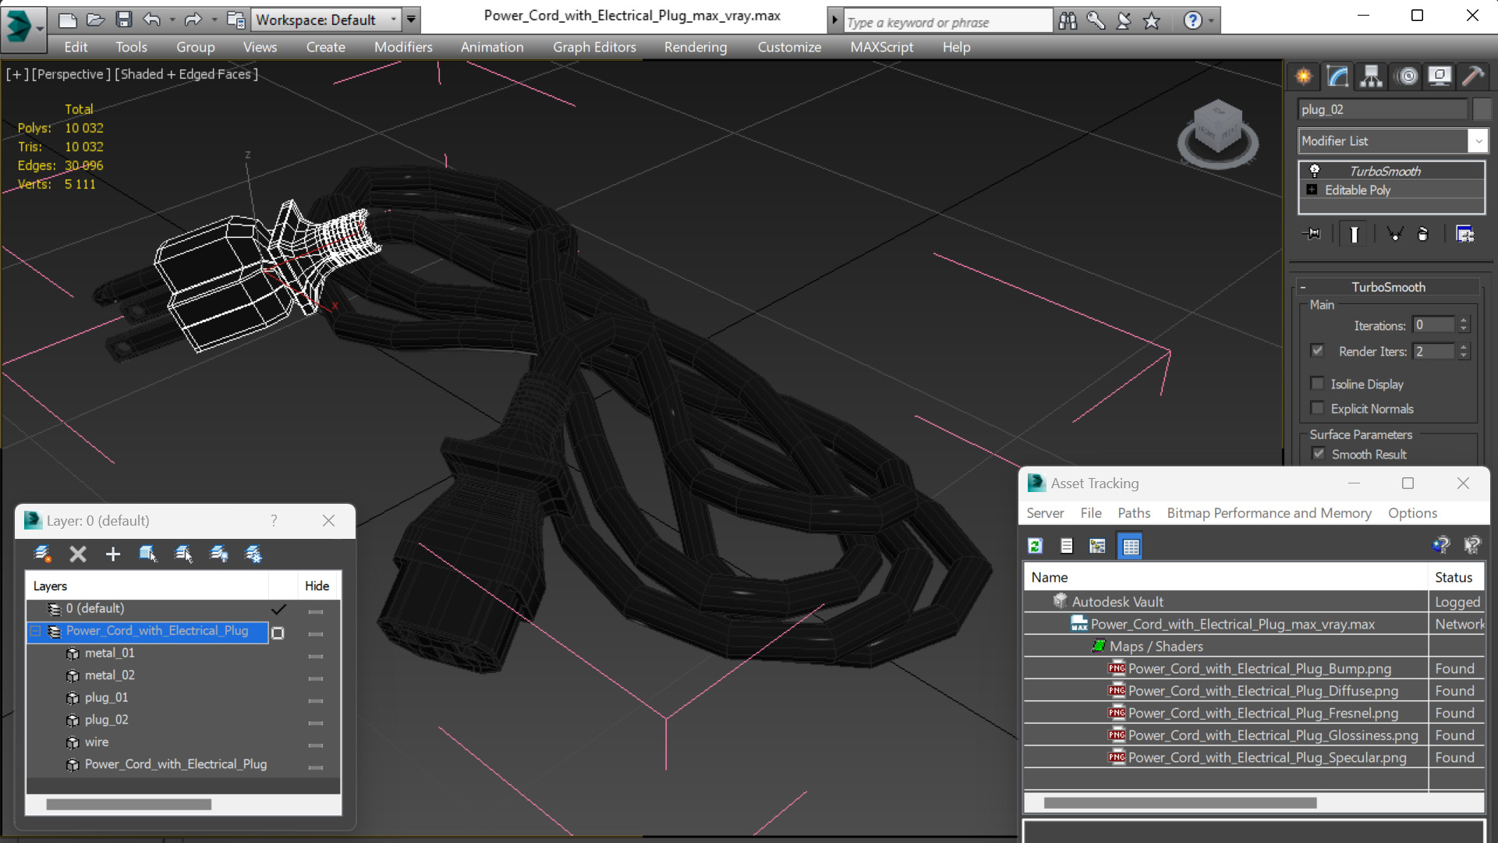Image resolution: width=1498 pixels, height=843 pixels.
Task: Select the wire object in layers
Action: (97, 742)
